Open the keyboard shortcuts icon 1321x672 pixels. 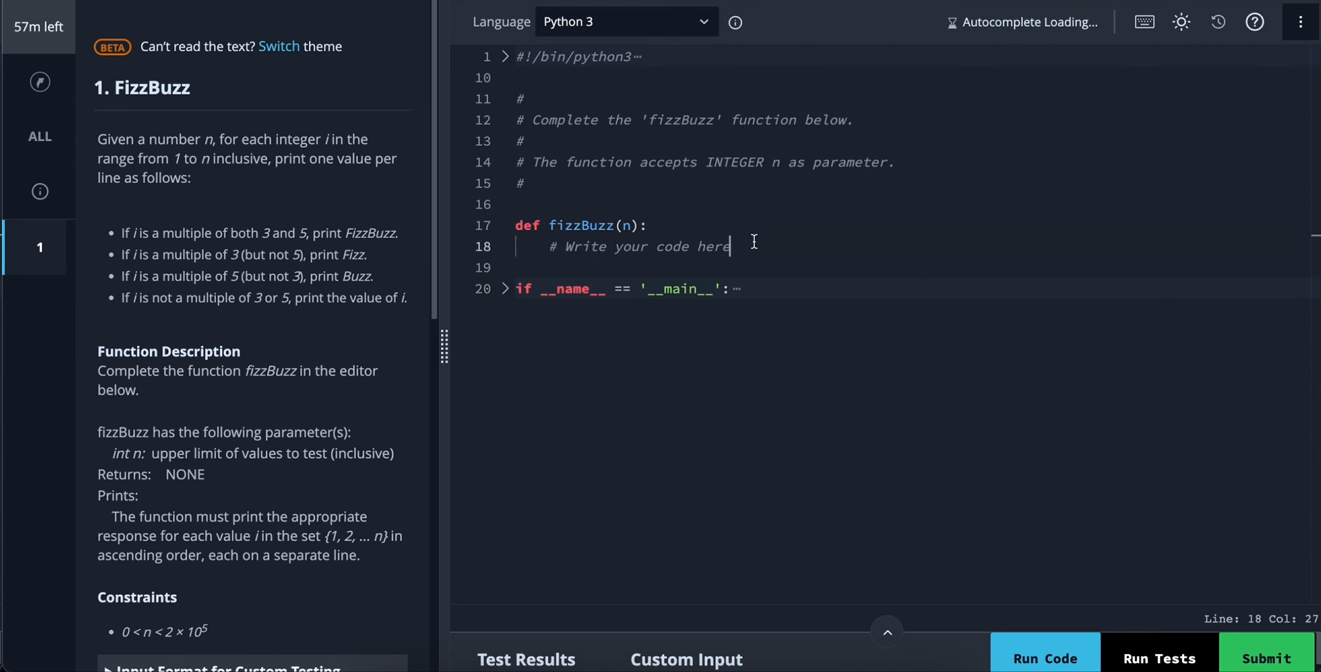1144,22
